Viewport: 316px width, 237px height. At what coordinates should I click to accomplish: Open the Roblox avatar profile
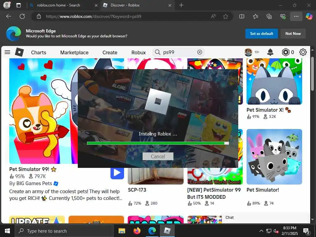[248, 52]
